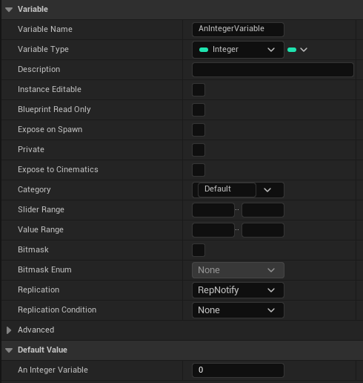Click the Slider Range minimum field
This screenshot has height=383, width=363.
(x=213, y=210)
